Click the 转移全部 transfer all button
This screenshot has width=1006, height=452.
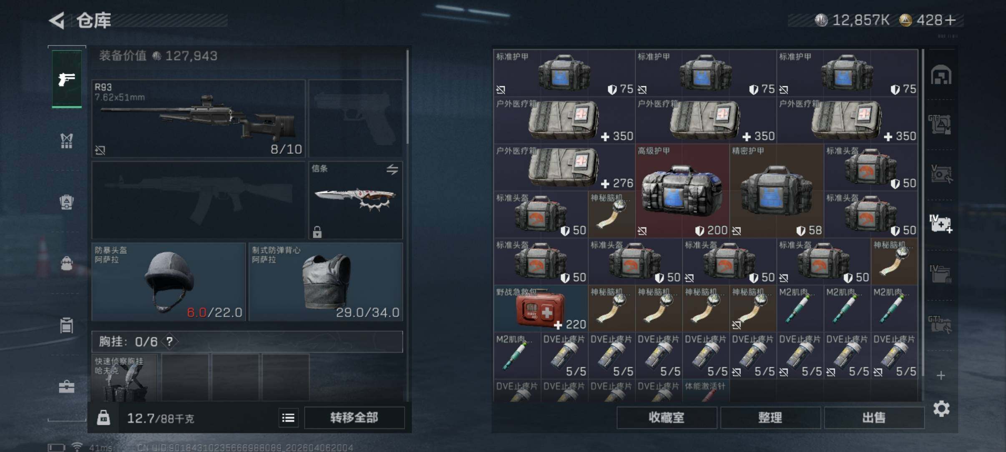[354, 417]
